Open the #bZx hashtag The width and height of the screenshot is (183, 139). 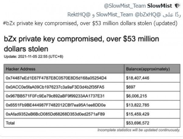point(9,23)
